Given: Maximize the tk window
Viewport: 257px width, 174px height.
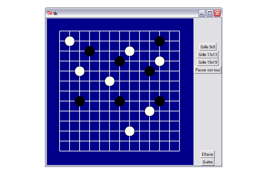Looking at the screenshot, I should 209,13.
